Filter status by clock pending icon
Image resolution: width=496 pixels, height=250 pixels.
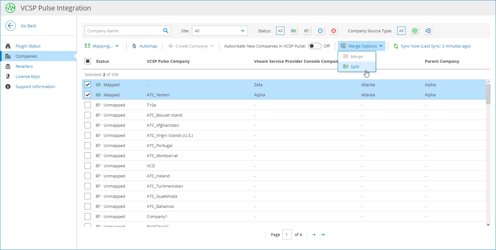point(320,31)
